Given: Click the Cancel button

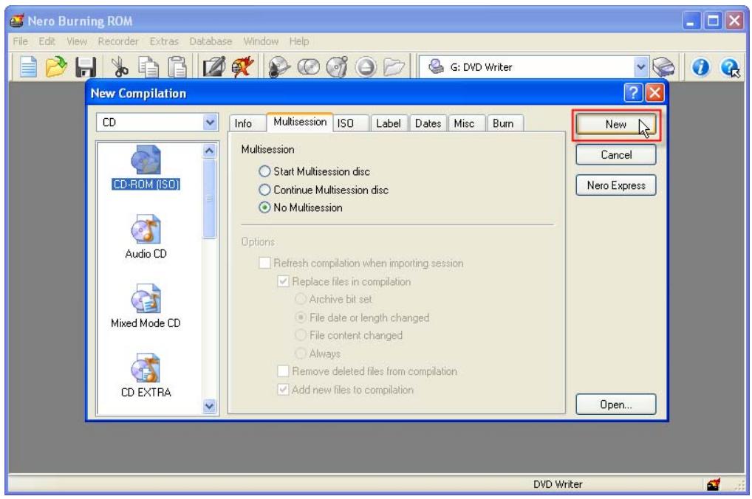Looking at the screenshot, I should [x=616, y=155].
